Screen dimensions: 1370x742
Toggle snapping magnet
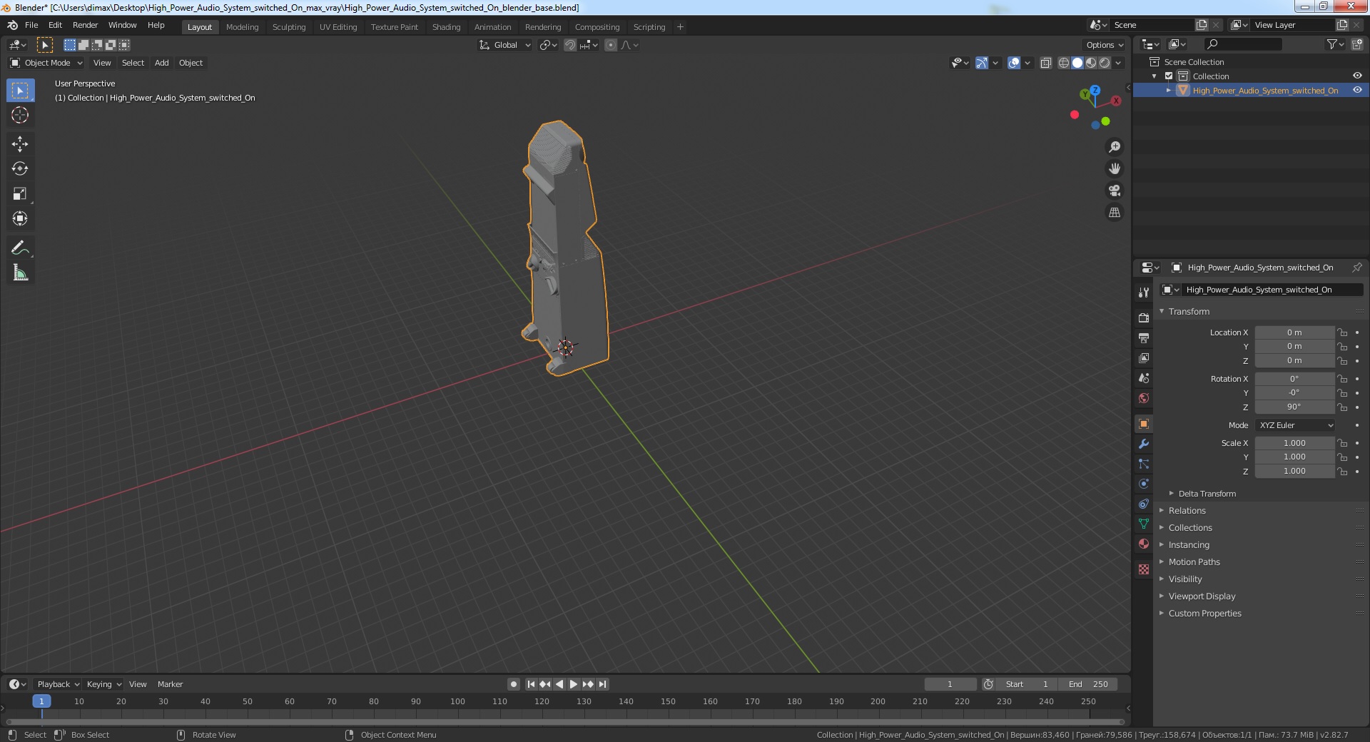click(570, 45)
